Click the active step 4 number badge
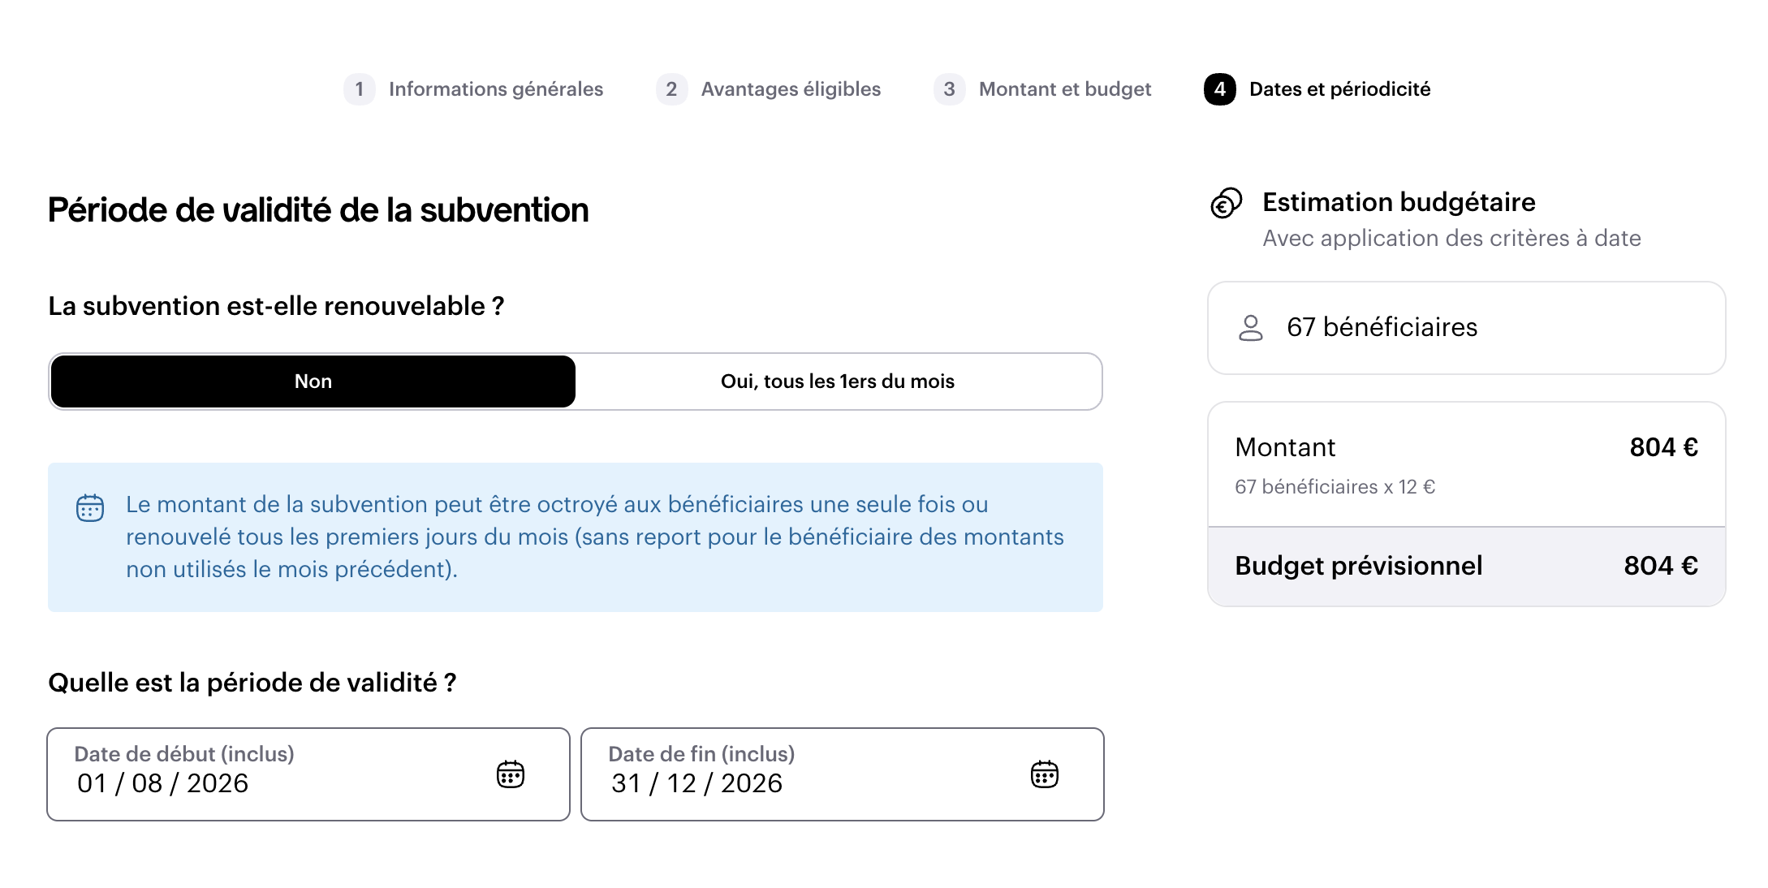1768x888 pixels. click(x=1220, y=89)
